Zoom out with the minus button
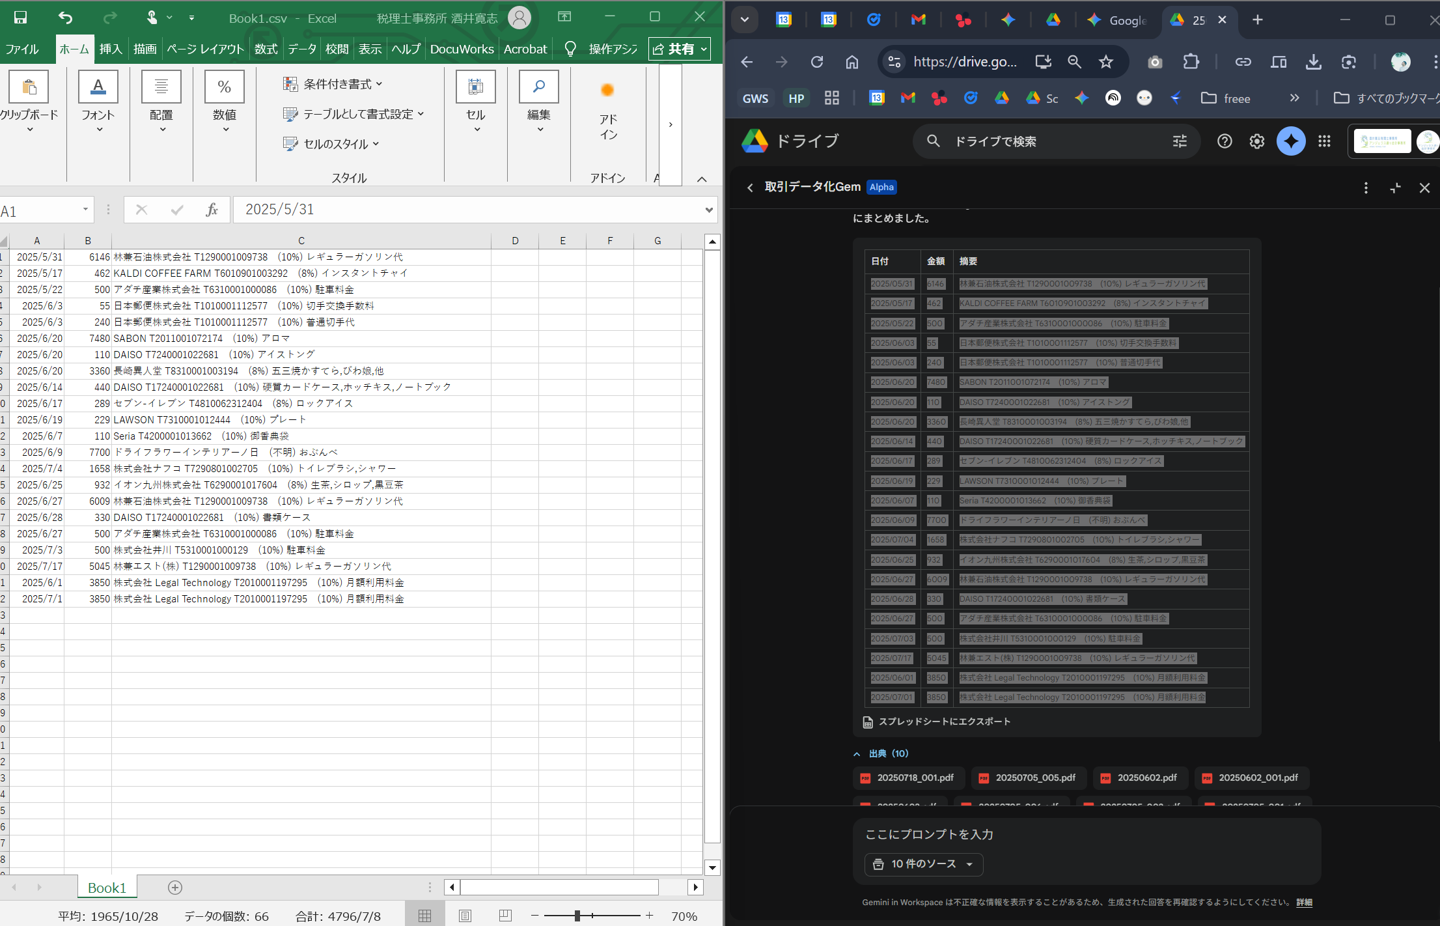This screenshot has width=1440, height=926. (534, 916)
